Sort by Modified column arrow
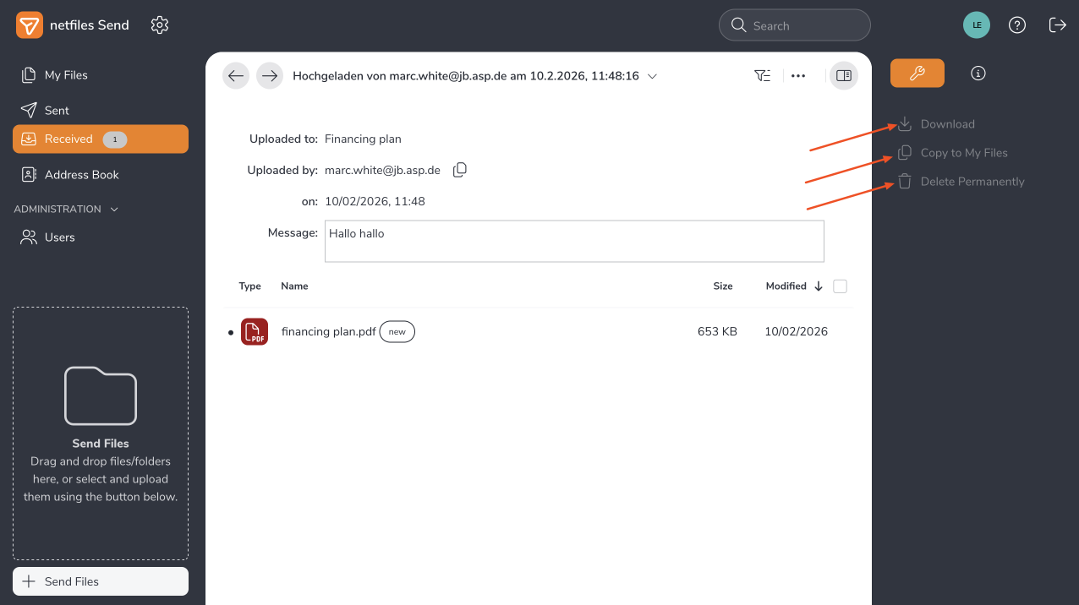1079x605 pixels. click(819, 286)
